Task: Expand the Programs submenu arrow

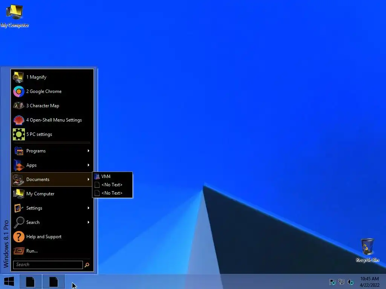Action: [x=88, y=151]
